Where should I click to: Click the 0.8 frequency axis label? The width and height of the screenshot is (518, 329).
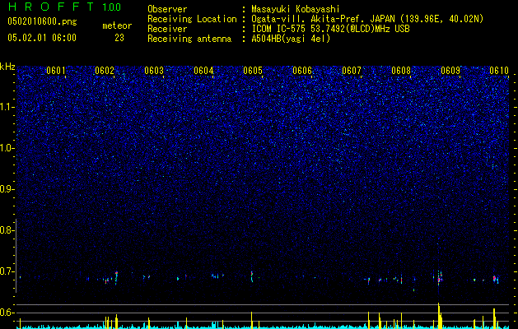[7, 230]
